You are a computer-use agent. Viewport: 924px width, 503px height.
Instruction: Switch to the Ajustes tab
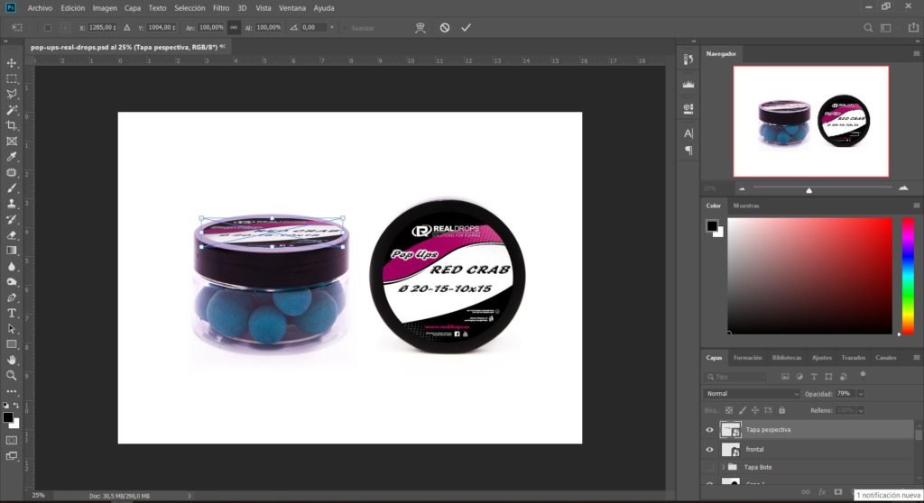click(x=821, y=358)
